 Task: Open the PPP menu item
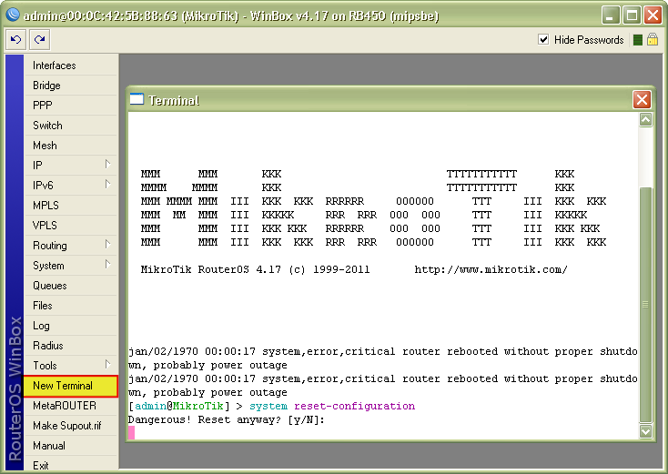pyautogui.click(x=71, y=106)
